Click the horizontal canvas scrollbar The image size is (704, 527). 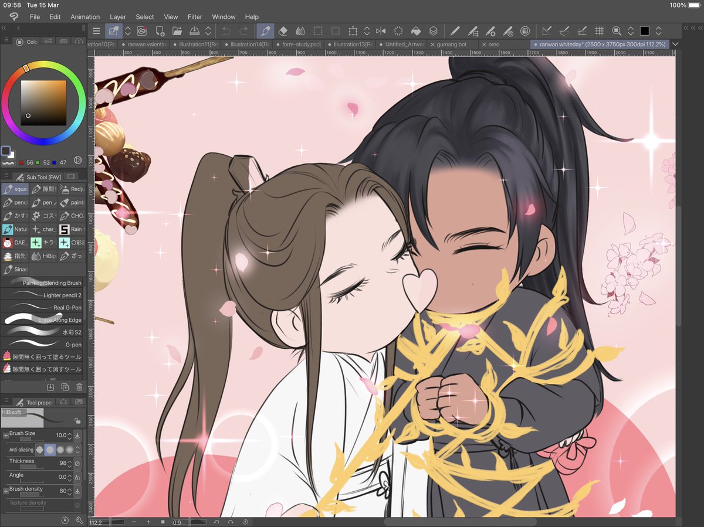[459, 521]
